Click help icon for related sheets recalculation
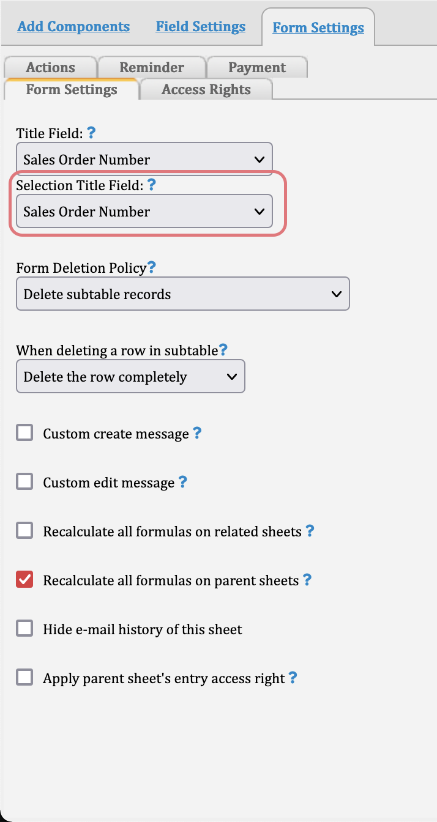Image resolution: width=437 pixels, height=822 pixels. [x=310, y=531]
